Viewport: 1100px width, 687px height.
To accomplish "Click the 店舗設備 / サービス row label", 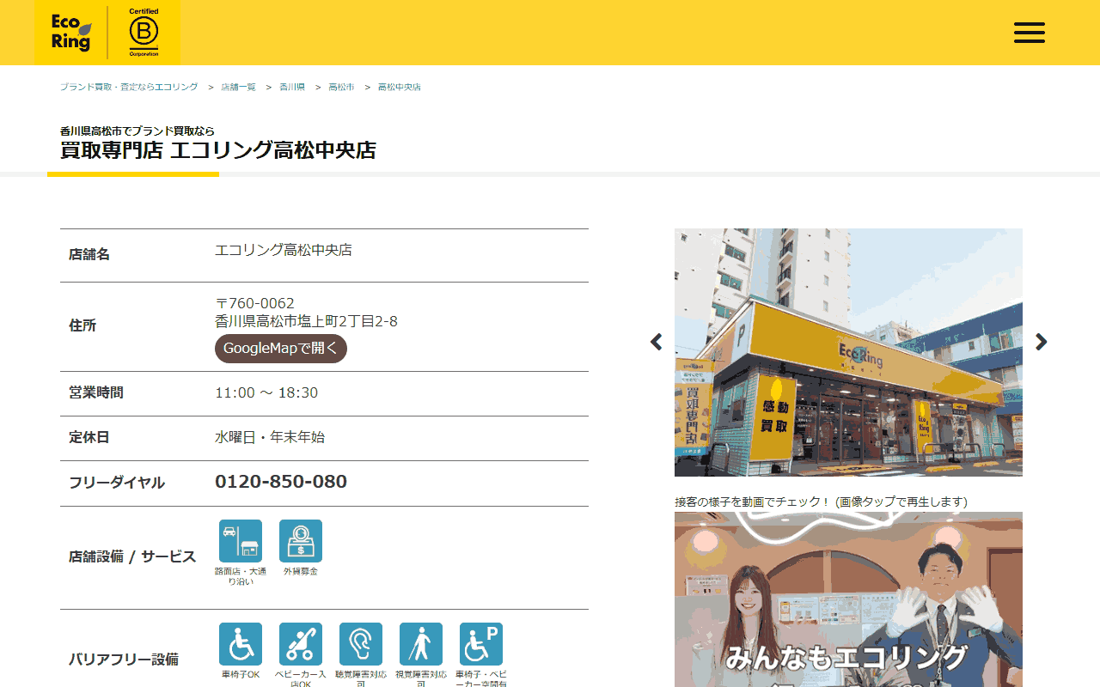I will (x=132, y=556).
